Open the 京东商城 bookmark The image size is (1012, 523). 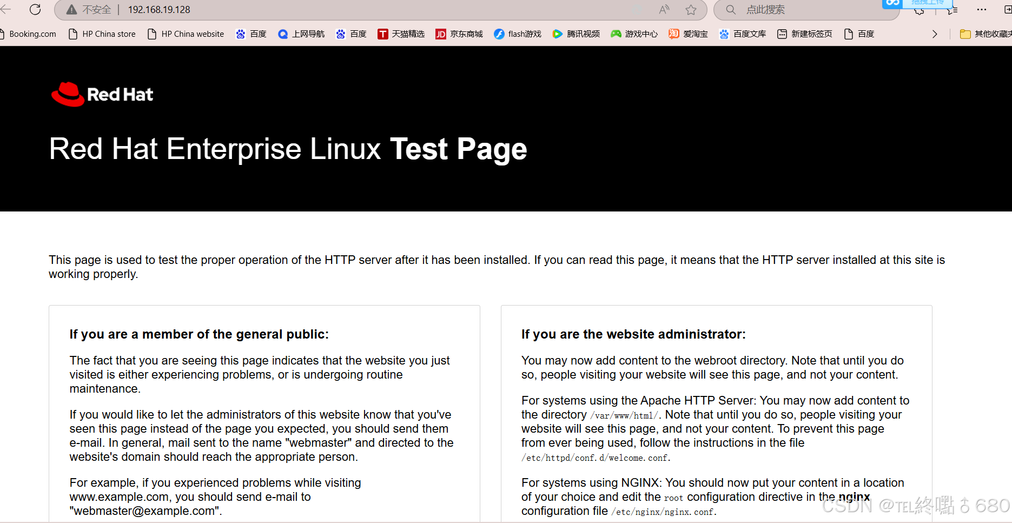[x=459, y=34]
